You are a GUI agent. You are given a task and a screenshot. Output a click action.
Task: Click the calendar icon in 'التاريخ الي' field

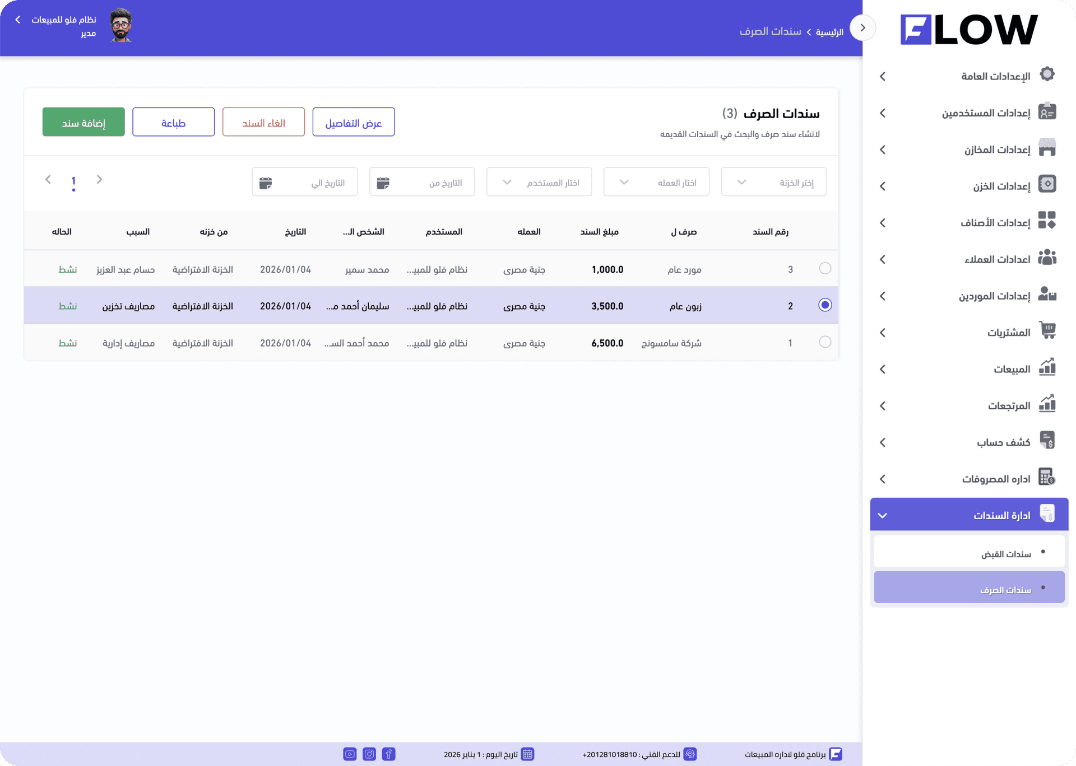tap(266, 183)
